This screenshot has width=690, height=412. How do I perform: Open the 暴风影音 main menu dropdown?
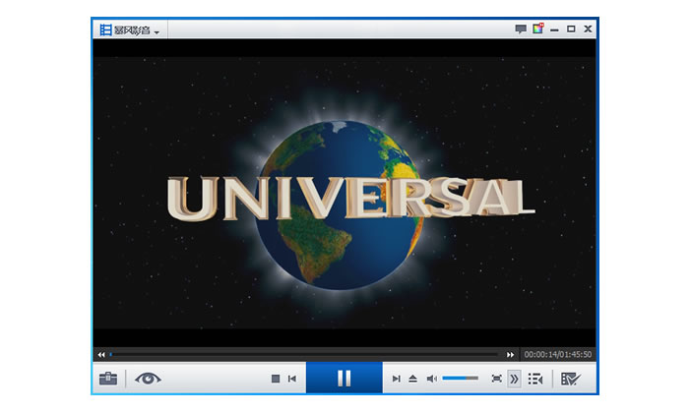point(130,30)
